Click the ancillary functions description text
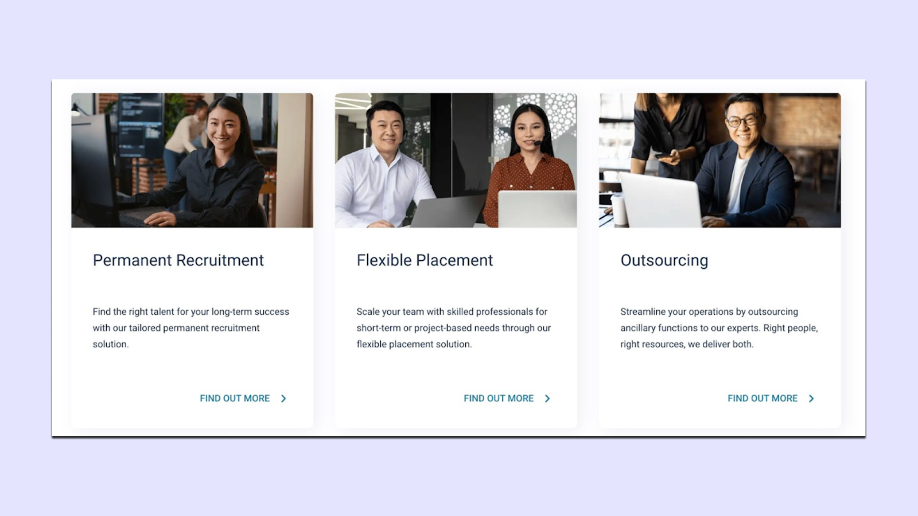This screenshot has width=918, height=516. [x=719, y=328]
